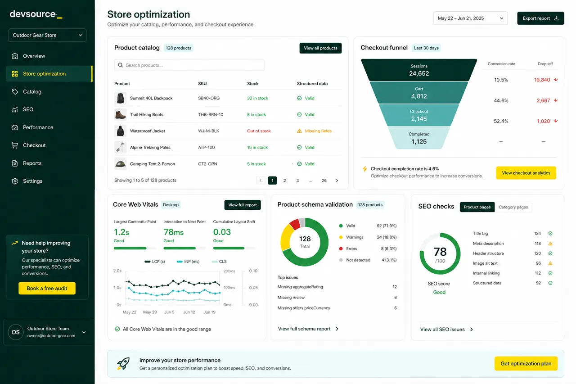Click the Reports document icon

[x=14, y=163]
